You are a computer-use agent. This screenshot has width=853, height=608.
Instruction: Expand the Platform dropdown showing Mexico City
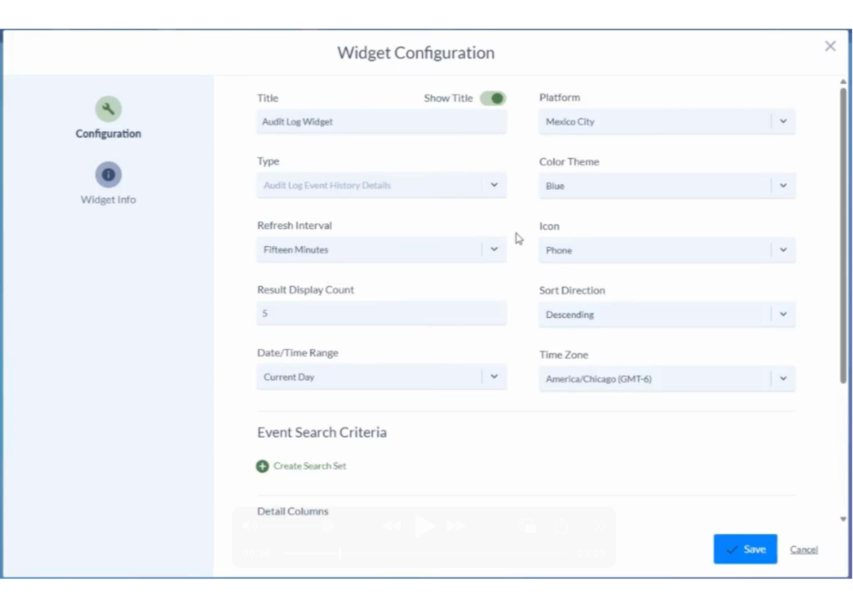click(783, 121)
